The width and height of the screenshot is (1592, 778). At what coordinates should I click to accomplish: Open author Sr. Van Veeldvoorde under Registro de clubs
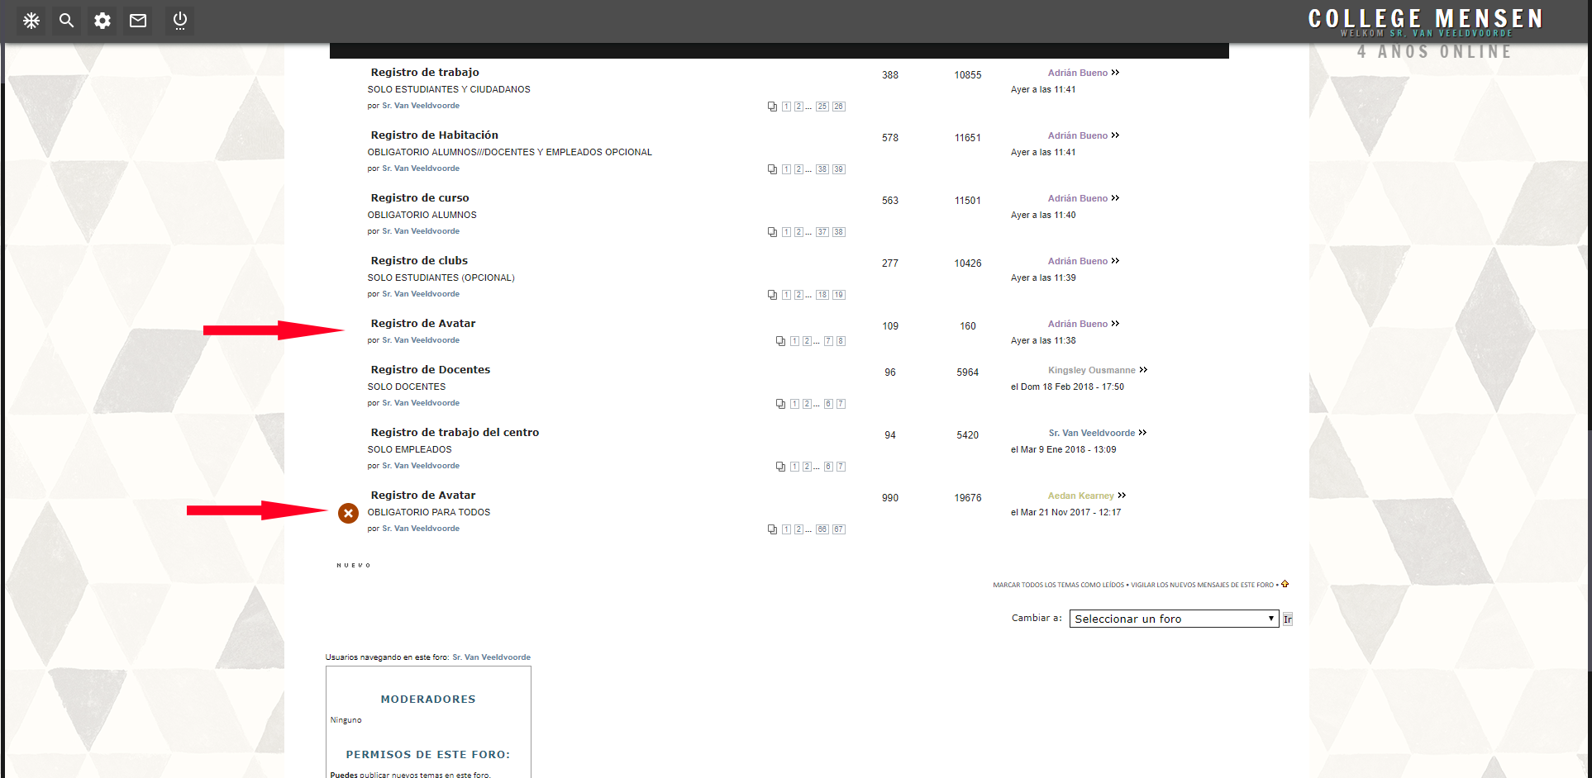[421, 294]
